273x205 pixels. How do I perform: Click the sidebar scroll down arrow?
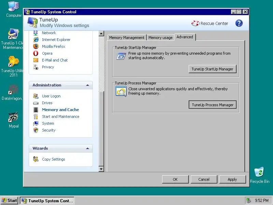coord(101,169)
